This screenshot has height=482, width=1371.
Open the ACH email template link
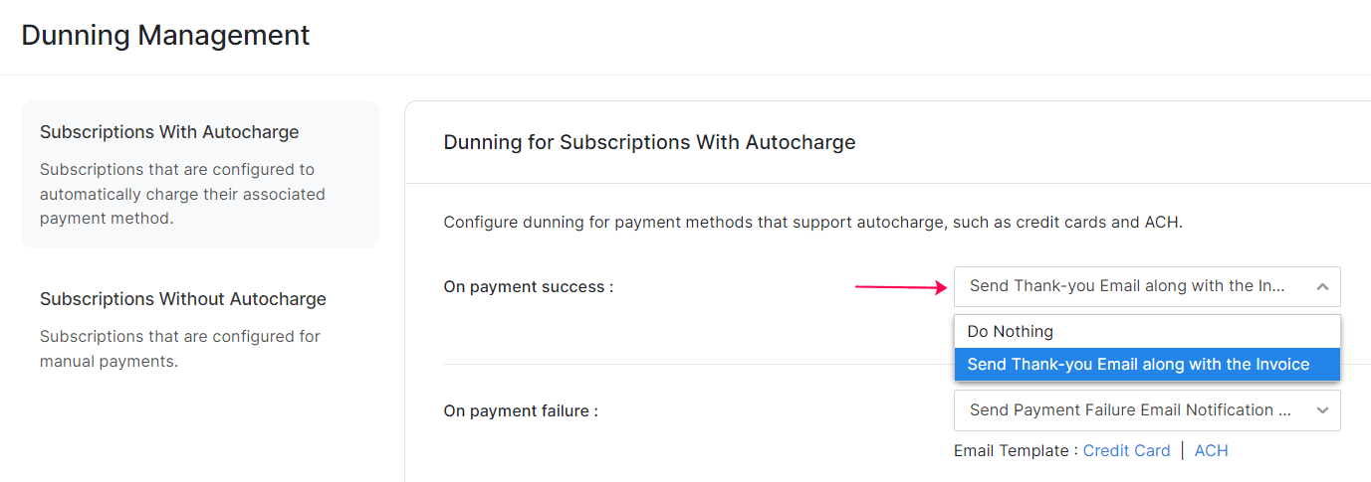tap(1211, 451)
